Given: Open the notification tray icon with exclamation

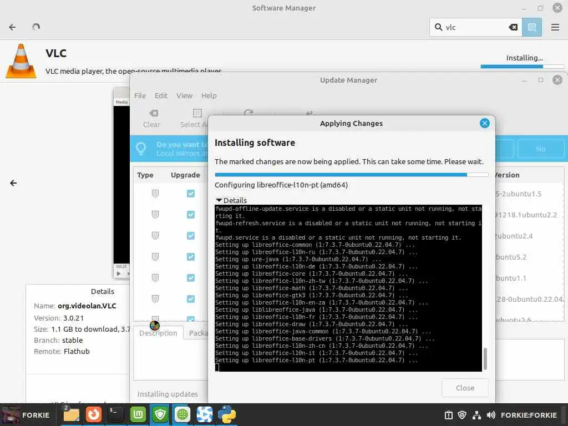Looking at the screenshot, I should 448,415.
